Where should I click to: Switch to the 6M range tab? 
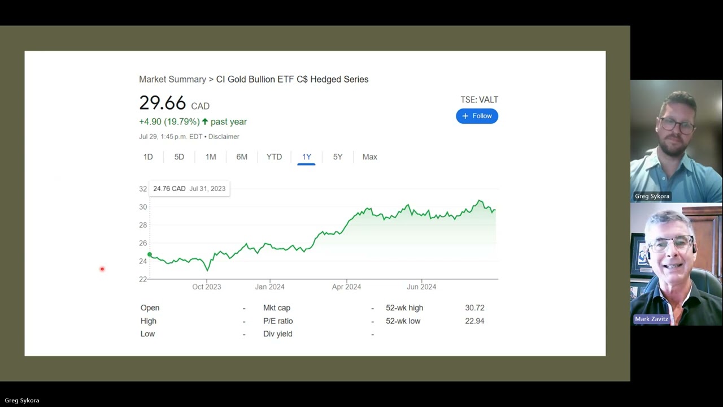(242, 157)
